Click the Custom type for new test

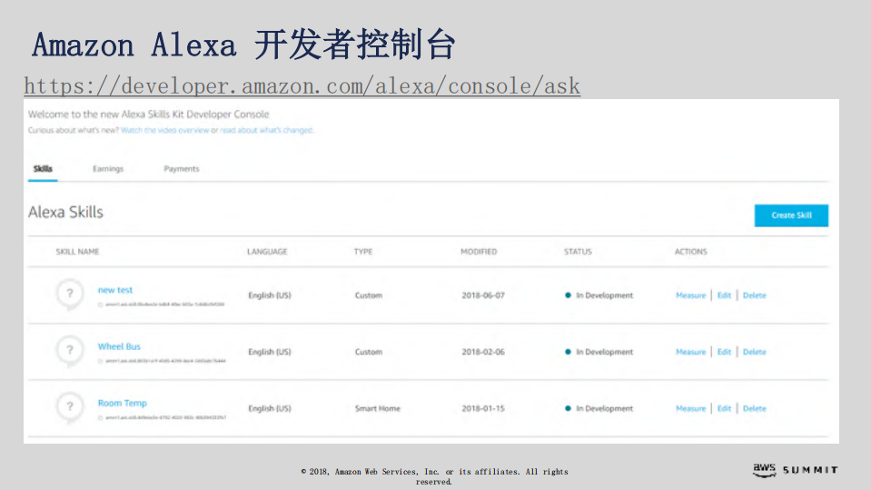click(x=369, y=295)
